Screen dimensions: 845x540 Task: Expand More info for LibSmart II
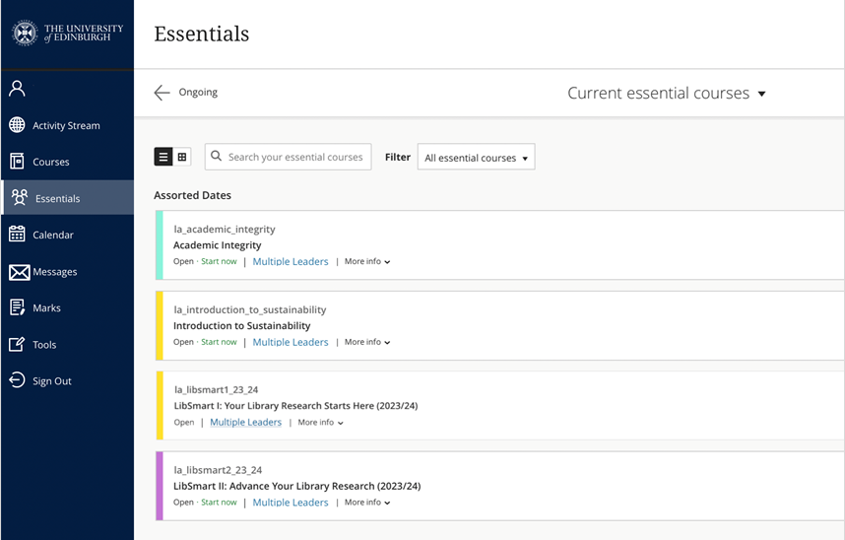pos(367,503)
